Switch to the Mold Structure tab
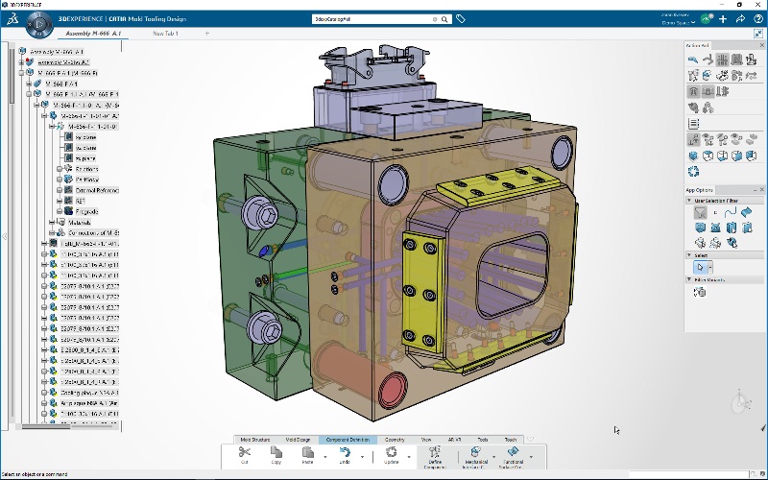768x480 pixels. pos(254,439)
